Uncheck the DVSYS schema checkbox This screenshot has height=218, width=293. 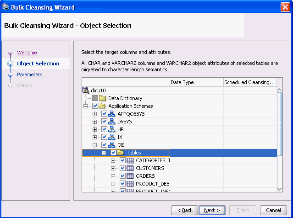tap(104, 122)
